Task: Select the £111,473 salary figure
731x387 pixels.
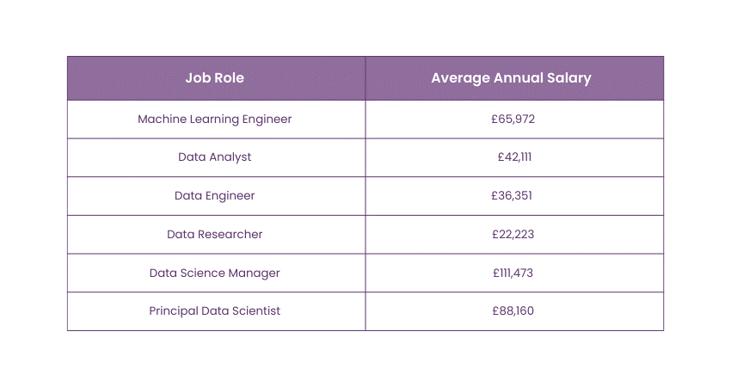Action: click(x=513, y=273)
